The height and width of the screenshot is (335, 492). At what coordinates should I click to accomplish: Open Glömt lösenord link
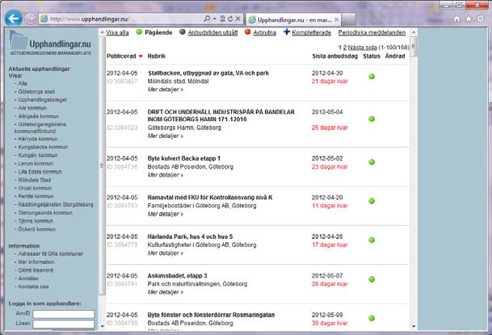(x=36, y=270)
